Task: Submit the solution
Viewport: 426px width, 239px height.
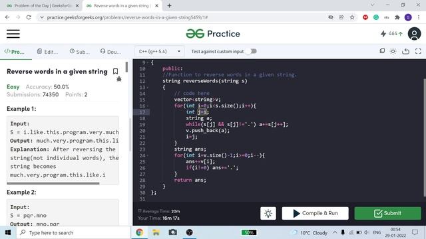Action: coord(387,213)
